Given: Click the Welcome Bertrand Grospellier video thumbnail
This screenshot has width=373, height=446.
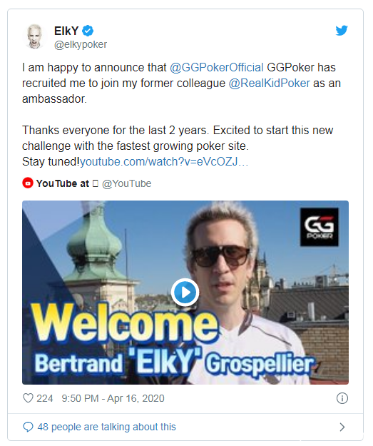Looking at the screenshot, I should tap(185, 293).
